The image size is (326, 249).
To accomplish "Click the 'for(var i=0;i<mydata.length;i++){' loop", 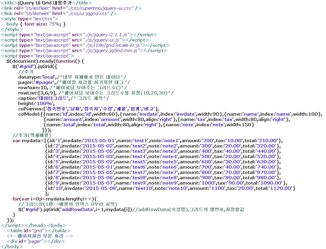I will coord(55,199).
